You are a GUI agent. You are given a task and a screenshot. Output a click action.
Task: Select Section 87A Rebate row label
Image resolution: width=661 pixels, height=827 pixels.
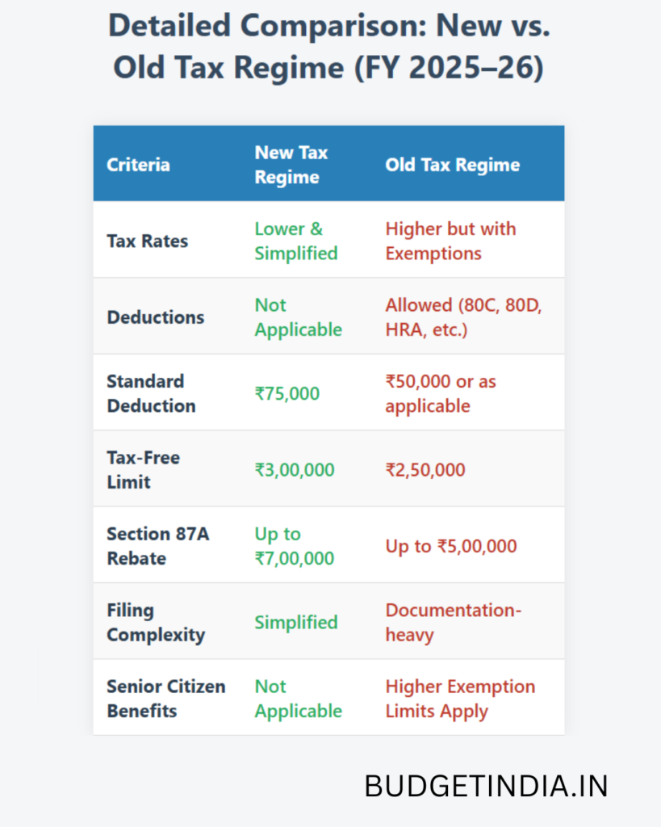click(157, 546)
